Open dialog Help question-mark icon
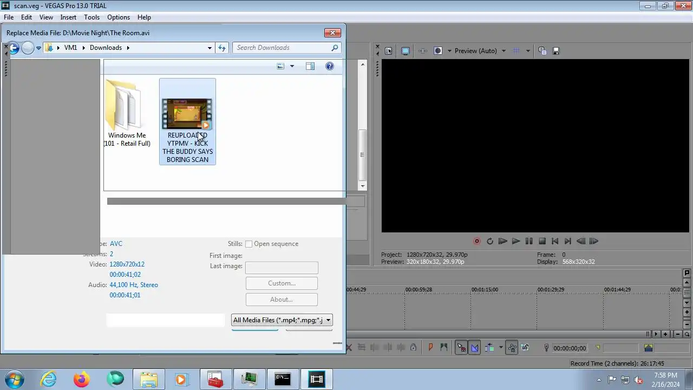Image resolution: width=693 pixels, height=390 pixels. click(329, 66)
